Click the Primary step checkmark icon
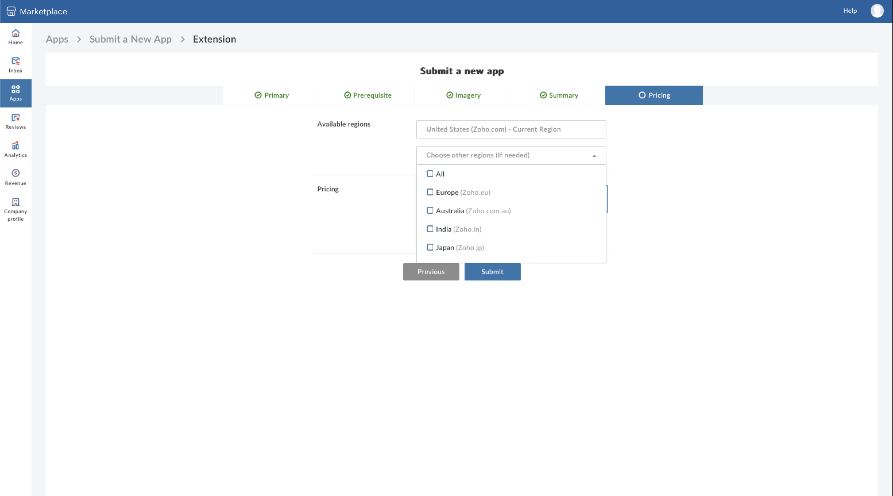 (x=258, y=95)
